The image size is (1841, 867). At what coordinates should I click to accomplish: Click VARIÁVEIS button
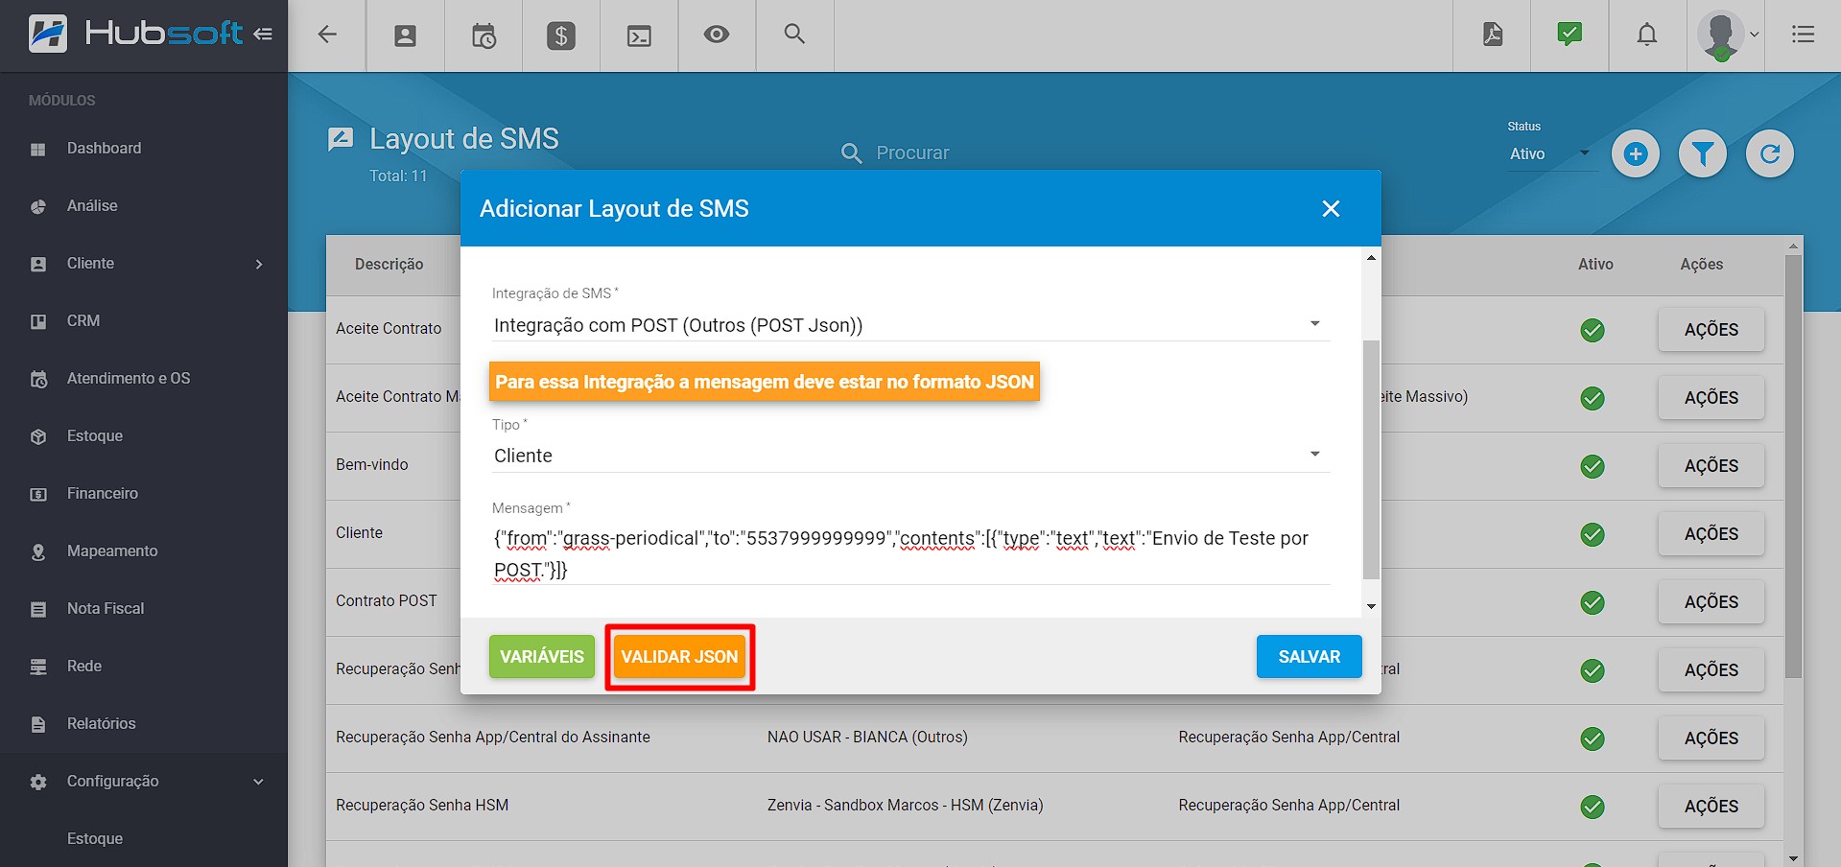(542, 657)
